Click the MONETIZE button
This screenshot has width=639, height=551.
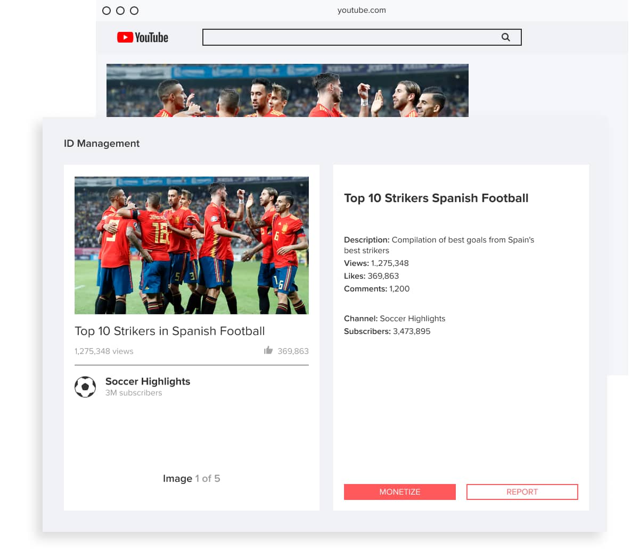point(400,492)
